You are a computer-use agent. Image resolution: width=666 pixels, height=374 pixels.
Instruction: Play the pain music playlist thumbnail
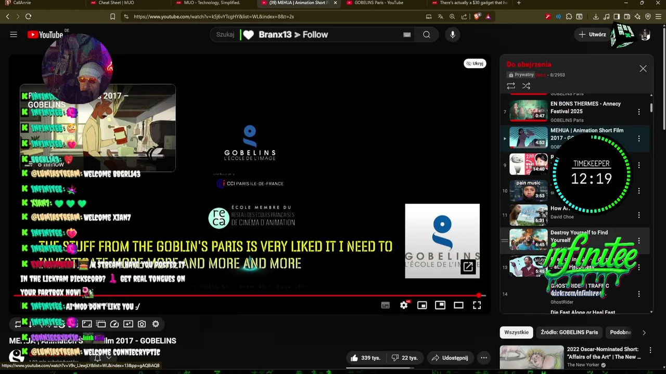(528, 191)
